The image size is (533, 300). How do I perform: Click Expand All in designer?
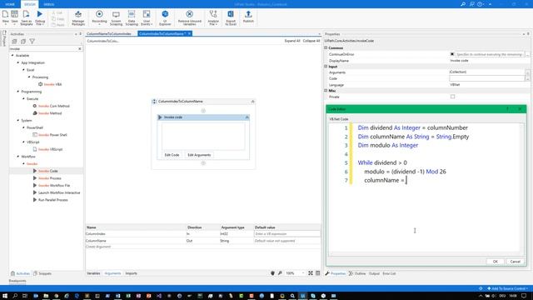(x=292, y=41)
